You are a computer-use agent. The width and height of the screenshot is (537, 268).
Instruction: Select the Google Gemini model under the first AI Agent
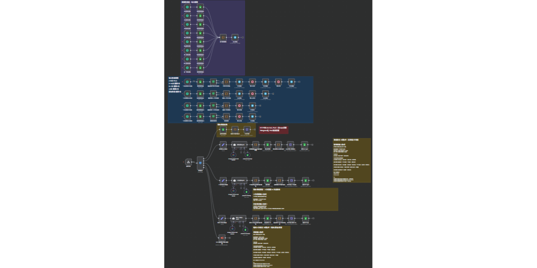233,155
